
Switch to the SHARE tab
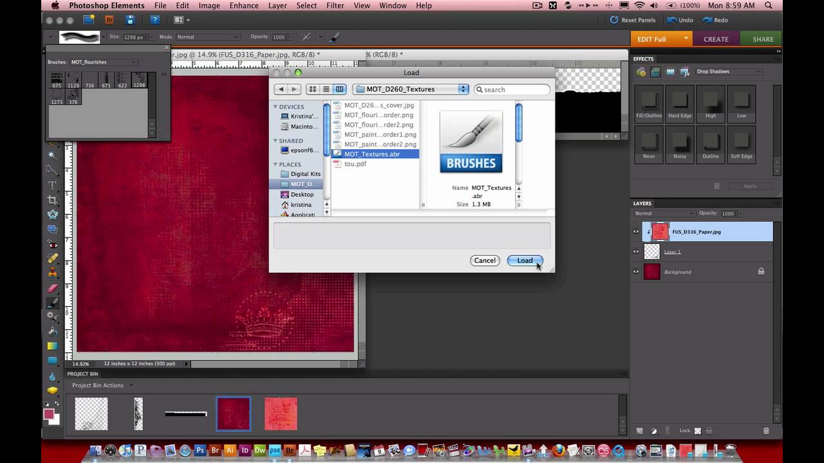[763, 39]
